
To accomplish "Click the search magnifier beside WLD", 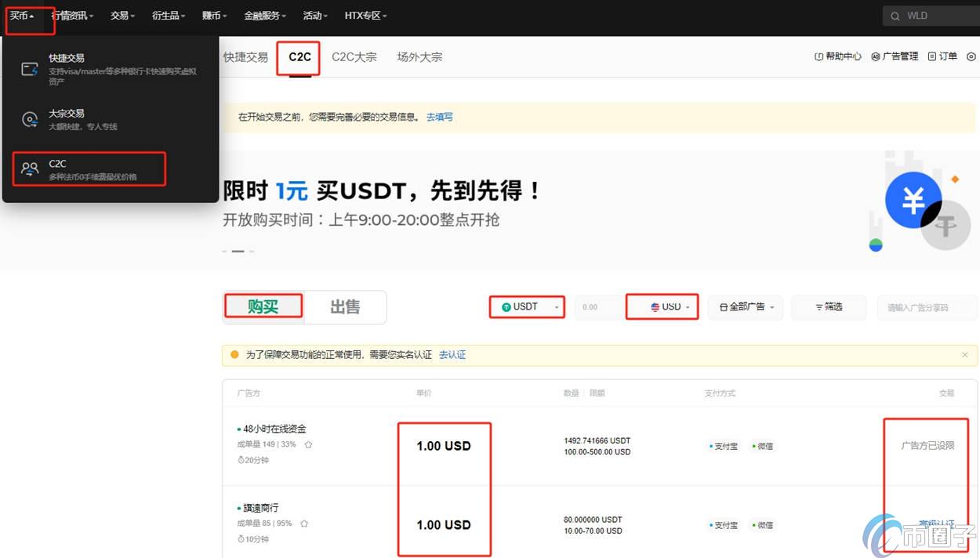I will pos(895,15).
